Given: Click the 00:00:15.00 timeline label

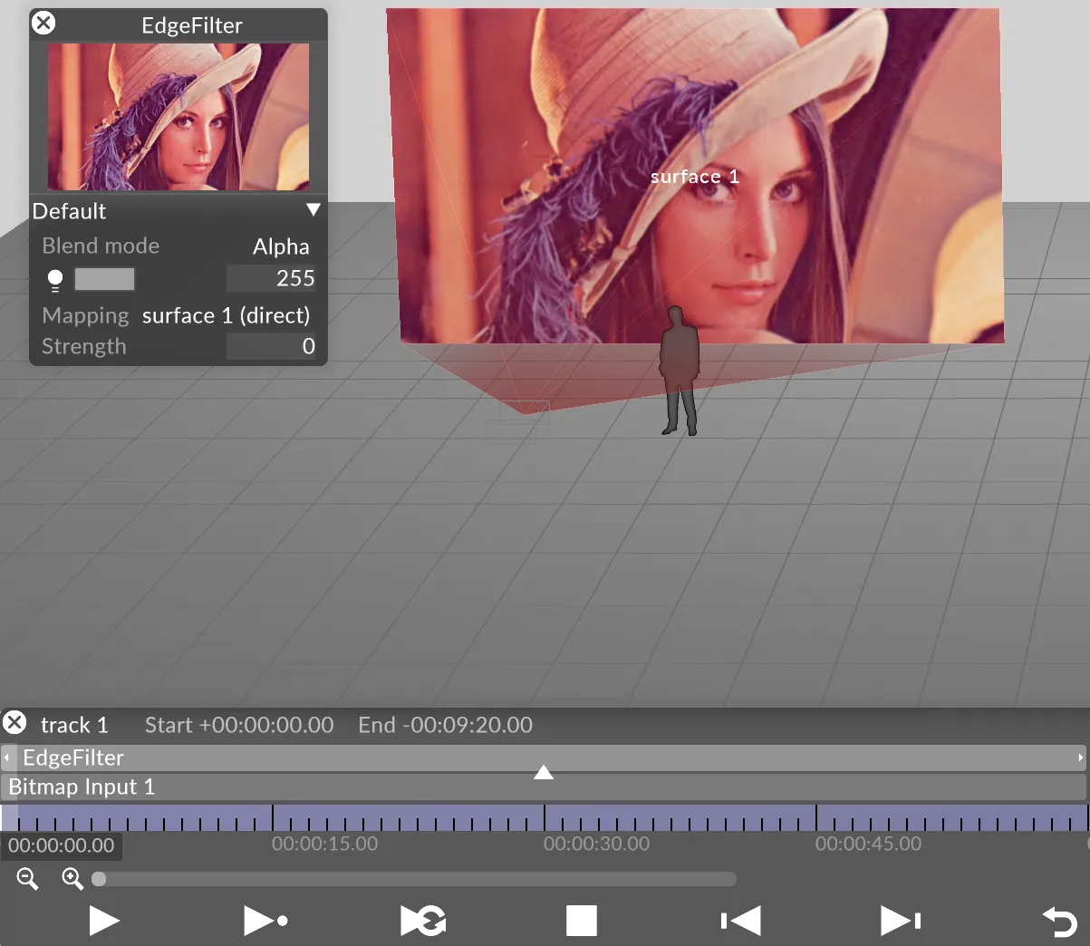Looking at the screenshot, I should (324, 844).
